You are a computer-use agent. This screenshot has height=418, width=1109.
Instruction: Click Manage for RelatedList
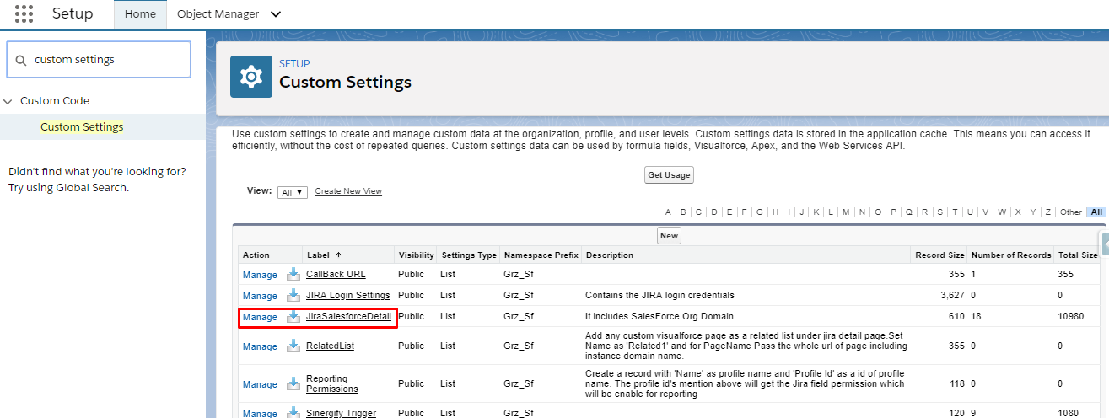260,346
